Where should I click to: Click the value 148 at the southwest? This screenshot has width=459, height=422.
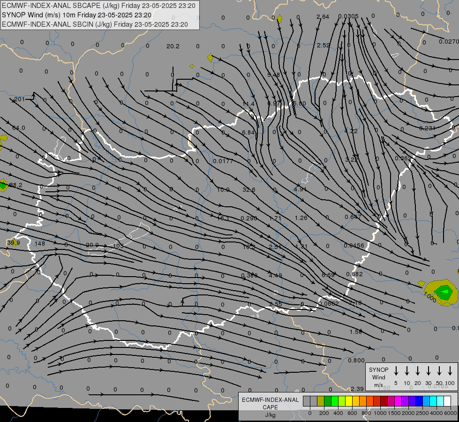point(40,244)
